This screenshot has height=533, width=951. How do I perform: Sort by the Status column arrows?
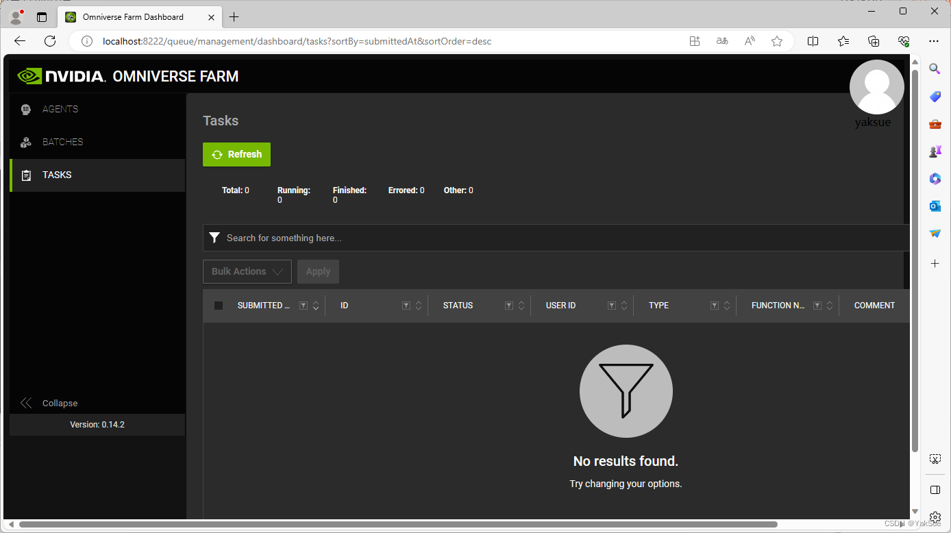(521, 306)
